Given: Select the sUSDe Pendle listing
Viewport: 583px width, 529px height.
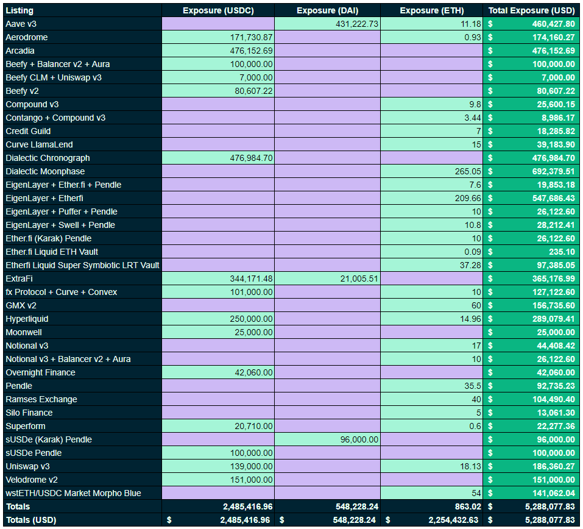Looking at the screenshot, I should [82, 452].
